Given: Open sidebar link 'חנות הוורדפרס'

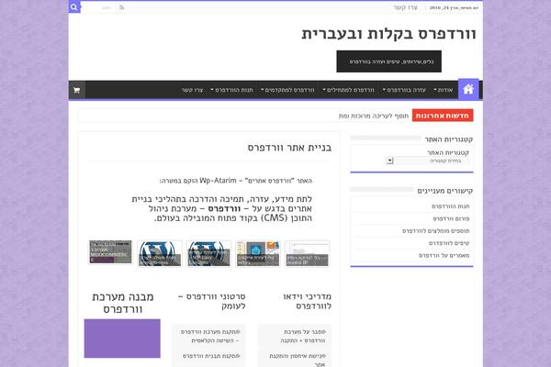Looking at the screenshot, I should point(451,206).
